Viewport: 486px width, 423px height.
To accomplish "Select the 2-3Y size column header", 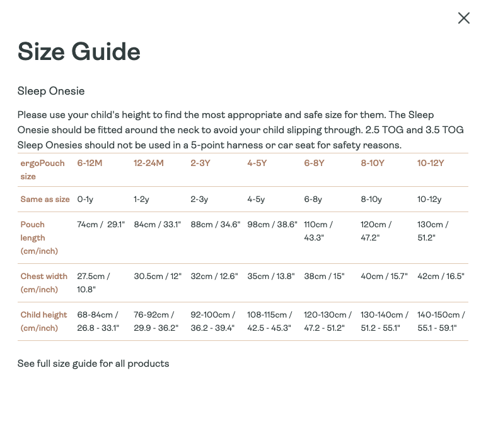I will click(x=200, y=163).
